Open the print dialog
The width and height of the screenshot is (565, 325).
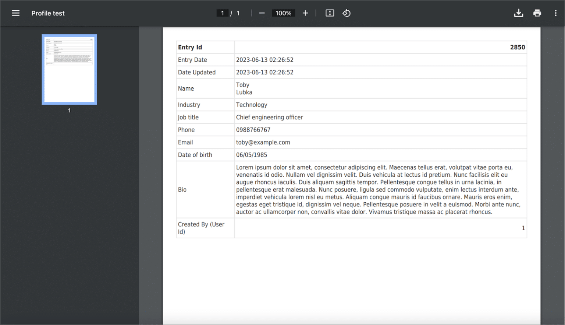537,13
